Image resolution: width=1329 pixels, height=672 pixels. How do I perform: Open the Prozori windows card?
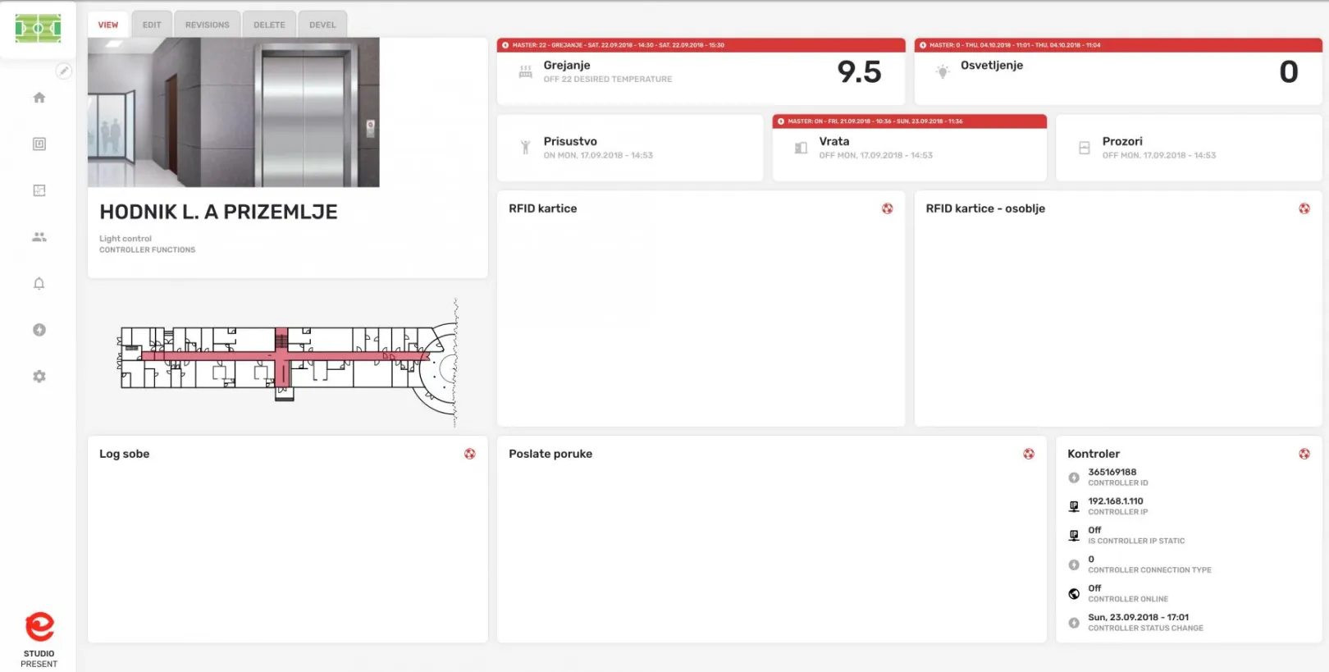click(1189, 148)
